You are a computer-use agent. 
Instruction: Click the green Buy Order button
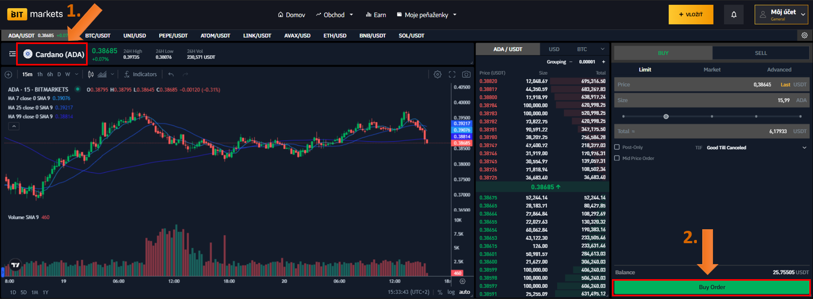(711, 287)
